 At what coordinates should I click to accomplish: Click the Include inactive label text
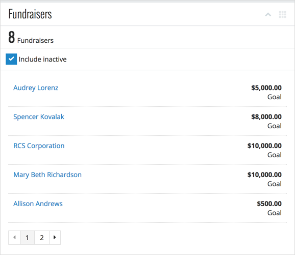click(42, 59)
